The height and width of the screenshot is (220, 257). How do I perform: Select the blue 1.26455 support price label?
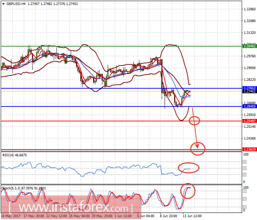point(248,107)
